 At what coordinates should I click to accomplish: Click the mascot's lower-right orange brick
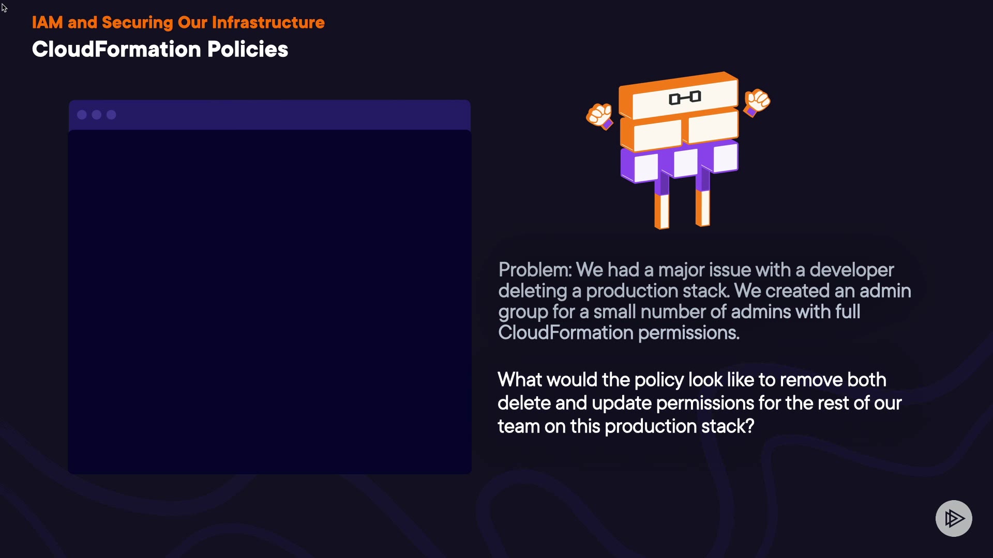pyautogui.click(x=712, y=127)
